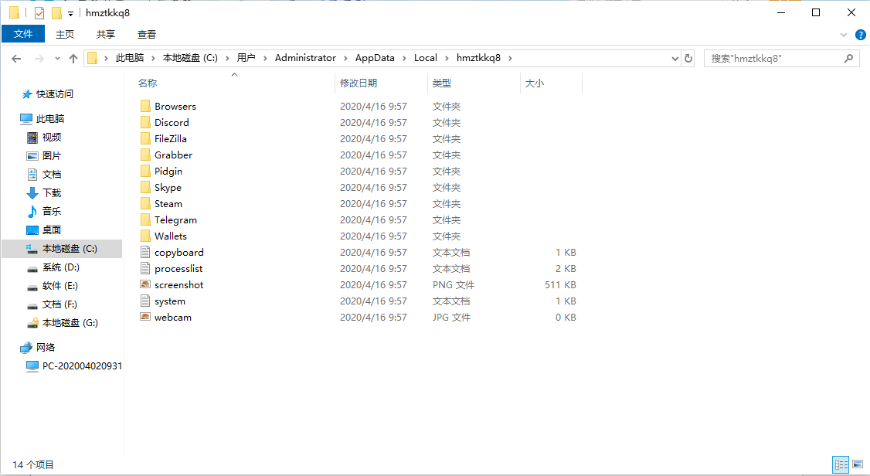Open the chevron dropdown after 此电脑
870x476 pixels.
[x=153, y=58]
